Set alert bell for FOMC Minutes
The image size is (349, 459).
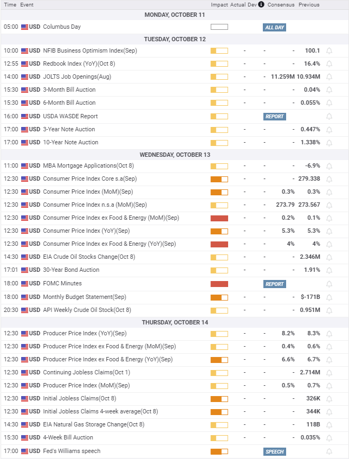329,284
